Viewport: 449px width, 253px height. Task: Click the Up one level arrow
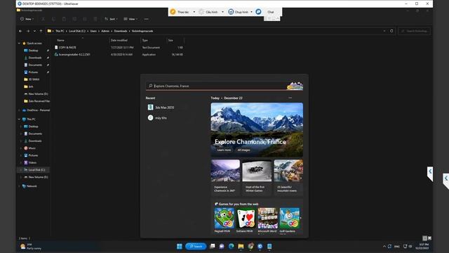[x=41, y=31]
